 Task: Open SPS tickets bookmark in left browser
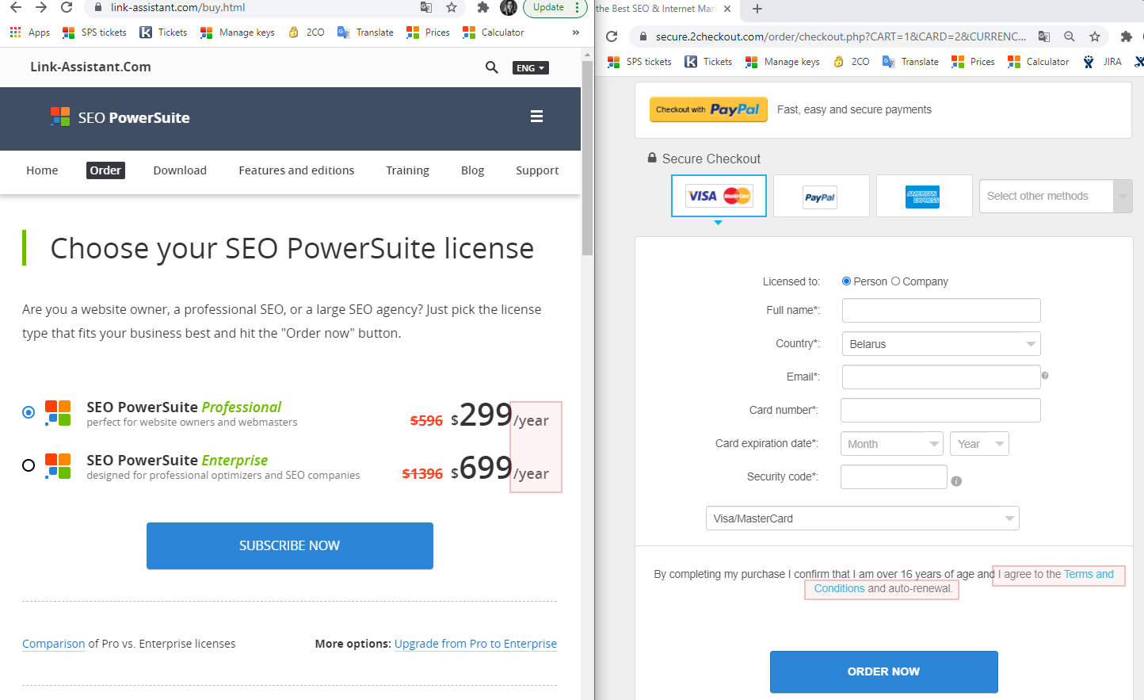[94, 33]
